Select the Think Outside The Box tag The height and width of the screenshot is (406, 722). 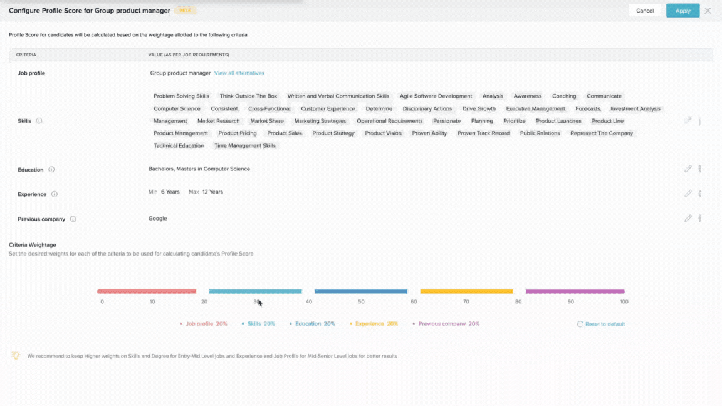coord(248,96)
